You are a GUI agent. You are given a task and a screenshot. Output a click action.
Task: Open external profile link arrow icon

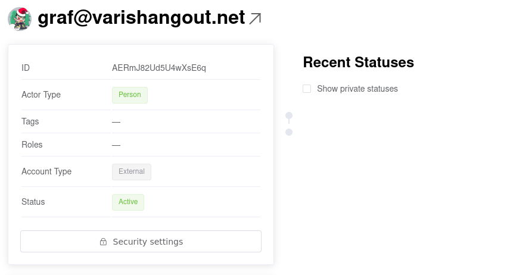coord(255,19)
